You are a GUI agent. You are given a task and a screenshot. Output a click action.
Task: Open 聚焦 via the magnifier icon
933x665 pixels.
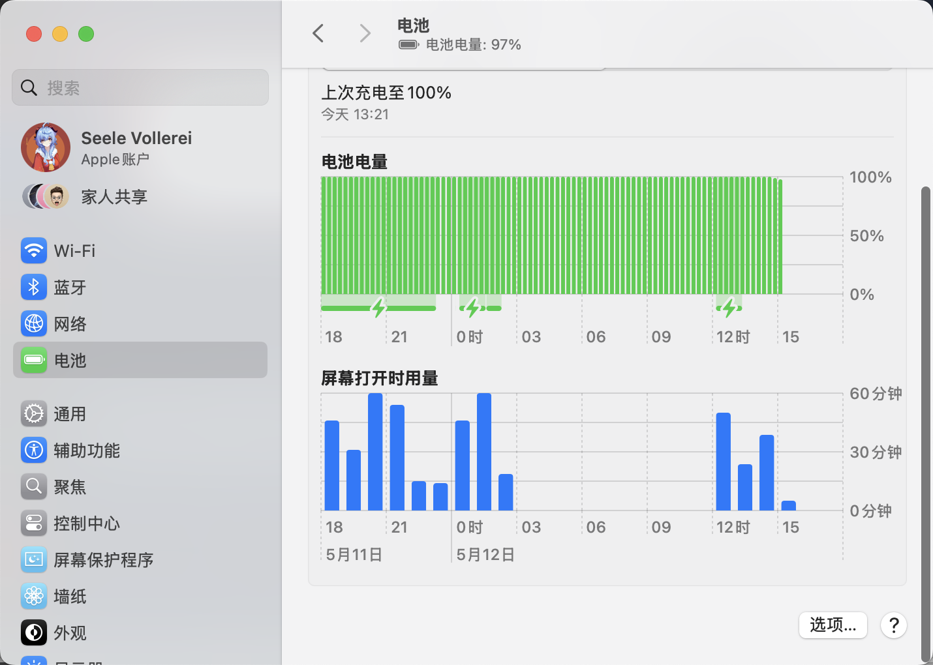click(34, 486)
